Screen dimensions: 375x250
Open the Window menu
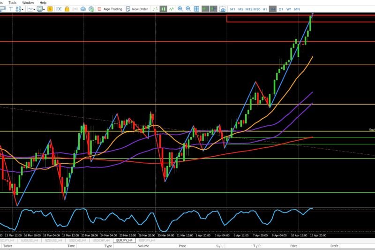point(28,3)
